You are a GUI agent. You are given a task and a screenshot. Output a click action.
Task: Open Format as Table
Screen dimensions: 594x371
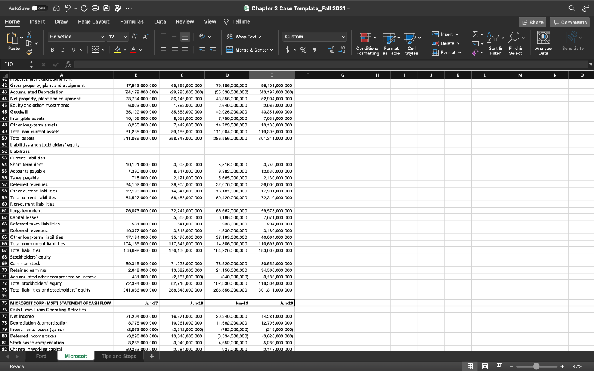(391, 44)
